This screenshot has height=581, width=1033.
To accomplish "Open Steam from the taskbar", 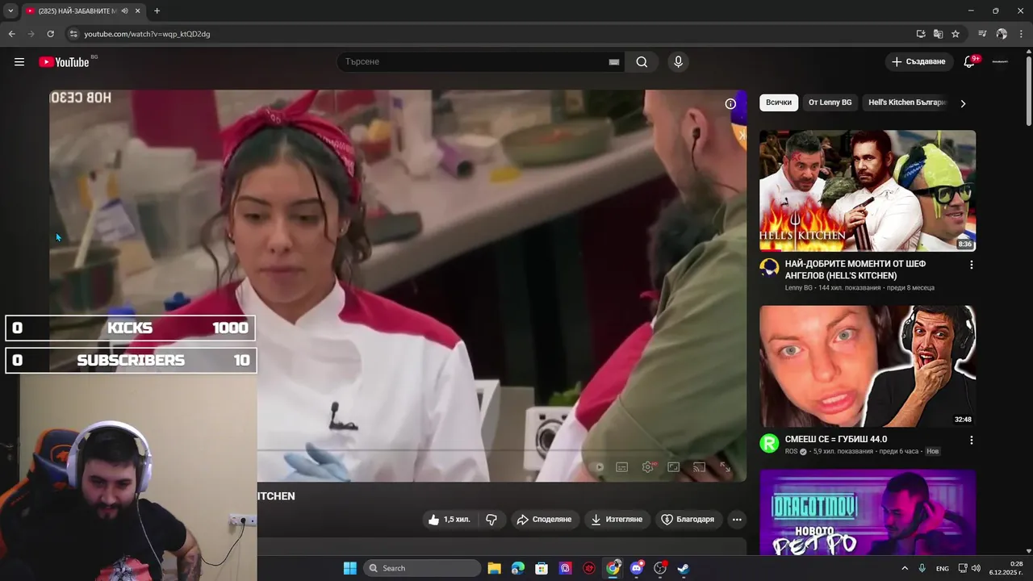I will click(x=683, y=568).
